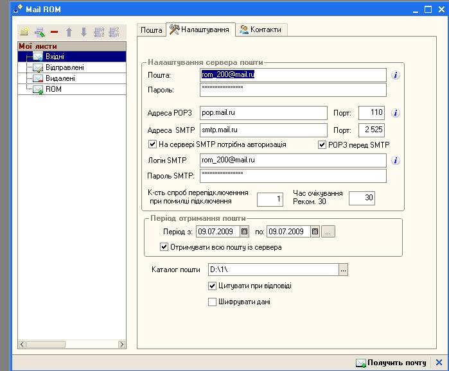This screenshot has width=449, height=371.
Task: Switch to the Пошта tab
Action: click(x=151, y=30)
